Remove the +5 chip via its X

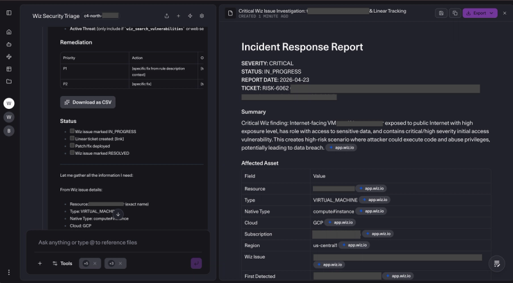pyautogui.click(x=95, y=263)
